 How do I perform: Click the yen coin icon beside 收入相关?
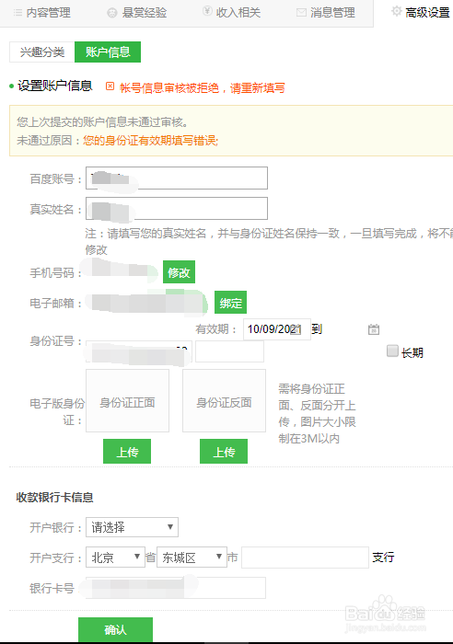207,11
